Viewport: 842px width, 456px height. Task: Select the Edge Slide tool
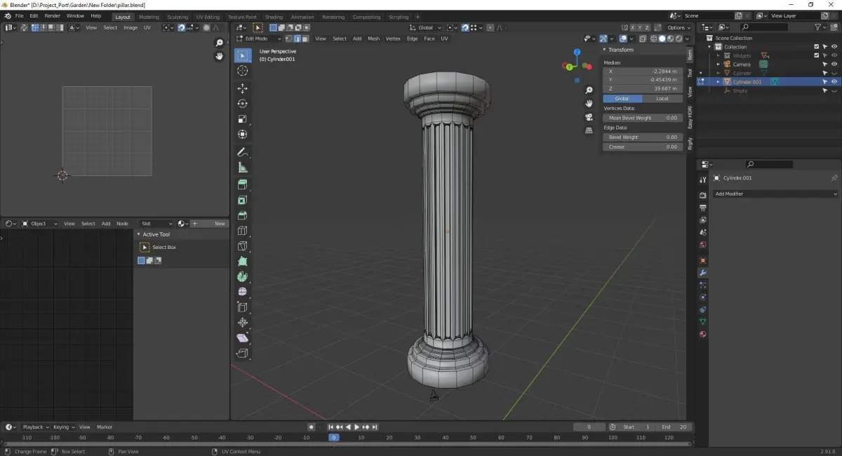[x=243, y=307]
